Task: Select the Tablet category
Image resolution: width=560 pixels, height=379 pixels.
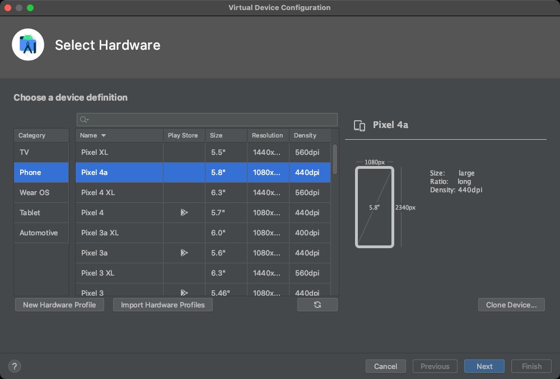Action: pos(41,213)
